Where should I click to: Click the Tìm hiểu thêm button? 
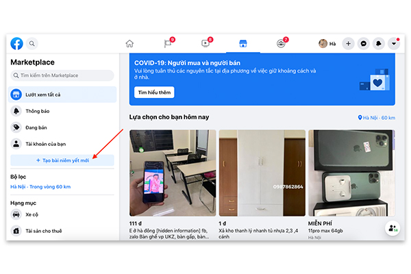(x=154, y=92)
